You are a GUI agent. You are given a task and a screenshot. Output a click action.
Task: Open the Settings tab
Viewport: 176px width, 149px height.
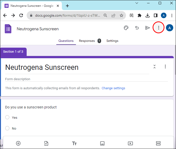[x=112, y=41]
